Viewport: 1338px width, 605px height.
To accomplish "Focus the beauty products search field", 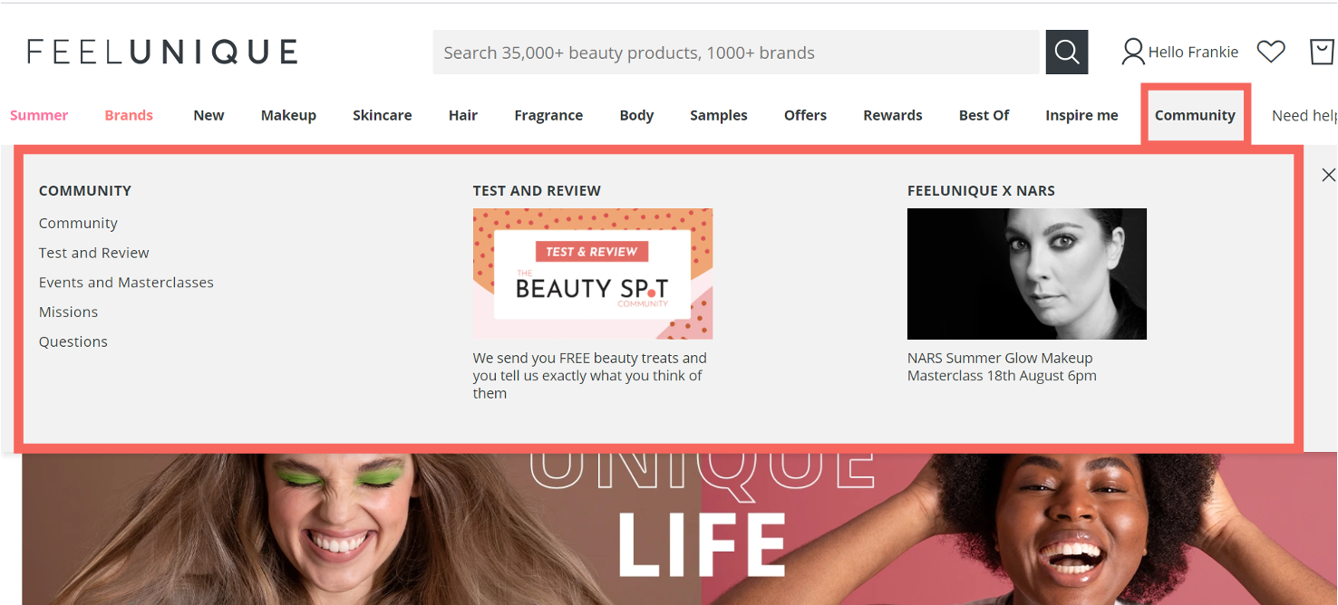I will coord(736,53).
